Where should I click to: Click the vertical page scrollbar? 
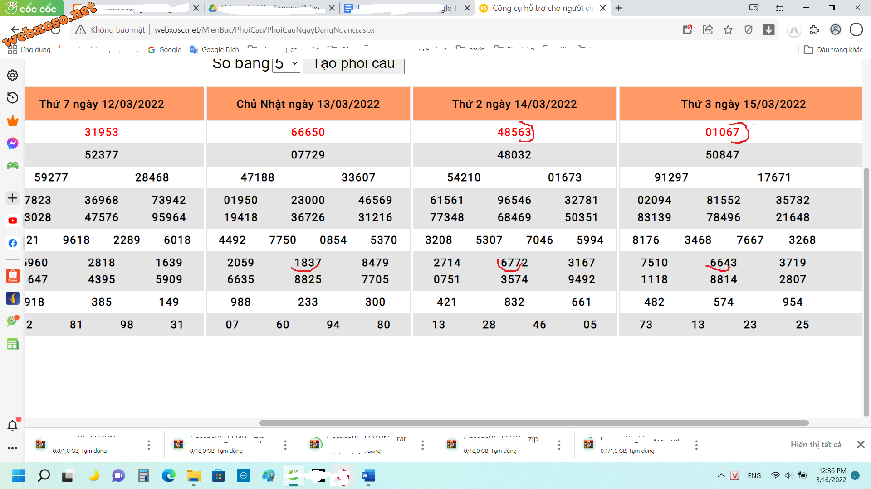tap(866, 292)
